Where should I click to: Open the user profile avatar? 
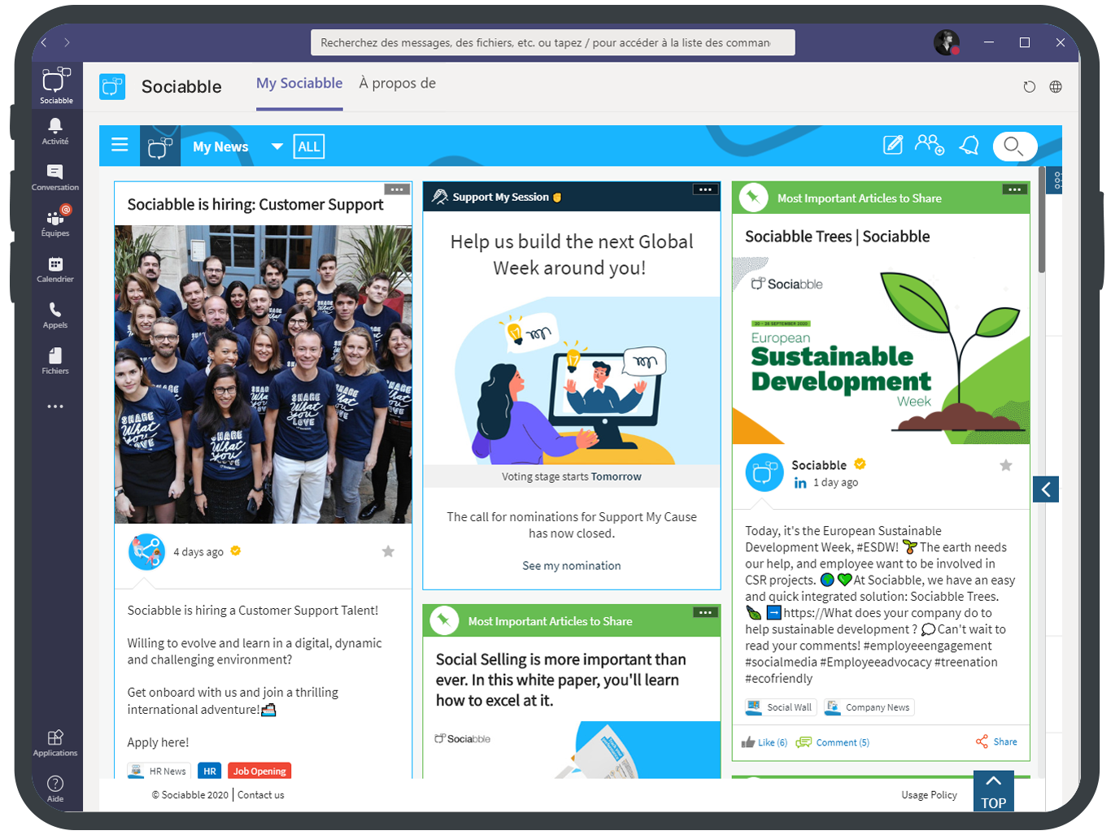tap(946, 42)
